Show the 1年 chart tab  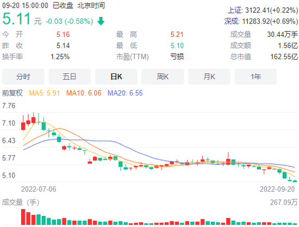[x=256, y=77]
